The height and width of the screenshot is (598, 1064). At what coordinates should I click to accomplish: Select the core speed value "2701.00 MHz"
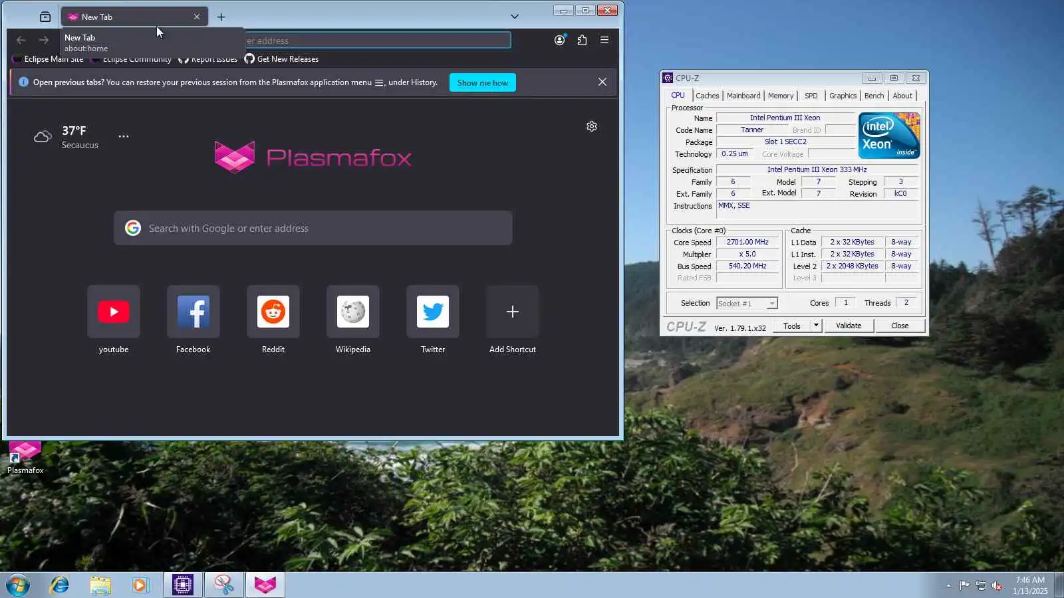coord(747,242)
